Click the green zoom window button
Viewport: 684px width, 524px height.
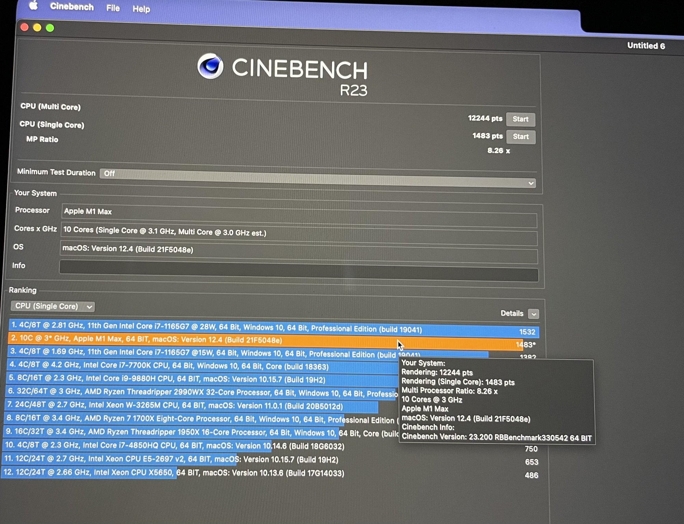click(x=50, y=28)
